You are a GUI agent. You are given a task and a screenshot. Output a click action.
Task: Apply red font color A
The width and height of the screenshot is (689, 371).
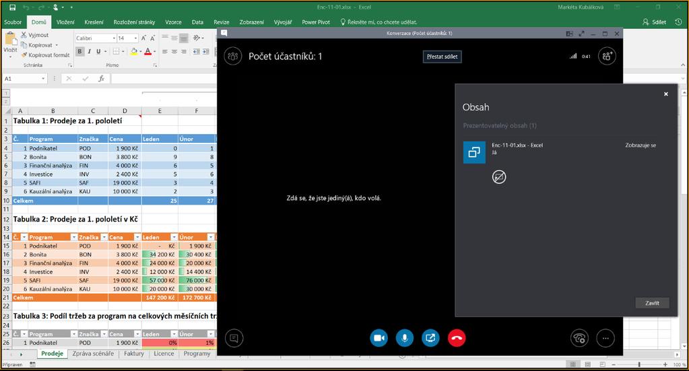pyautogui.click(x=147, y=51)
